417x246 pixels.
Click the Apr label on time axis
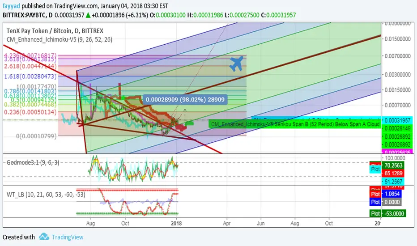(226, 223)
